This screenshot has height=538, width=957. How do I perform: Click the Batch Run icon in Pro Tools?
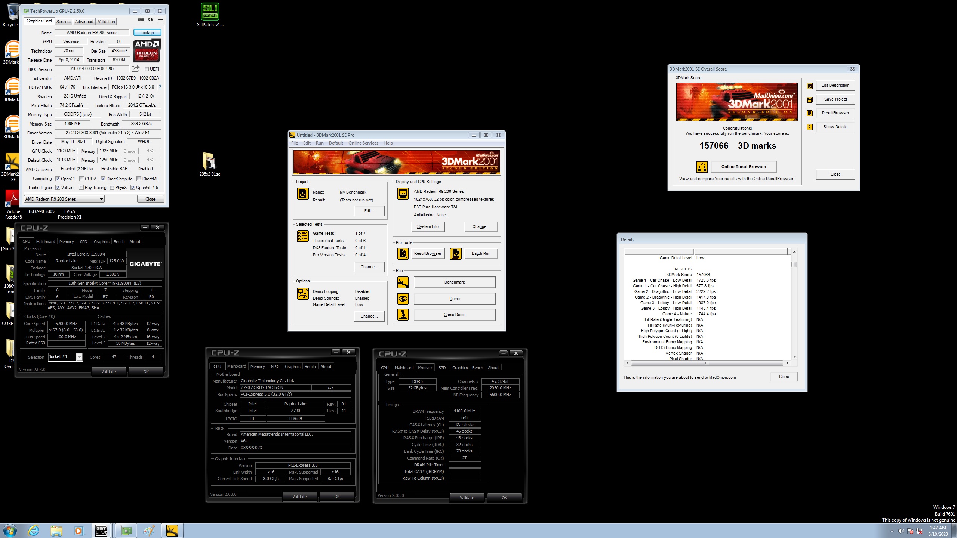tap(455, 254)
